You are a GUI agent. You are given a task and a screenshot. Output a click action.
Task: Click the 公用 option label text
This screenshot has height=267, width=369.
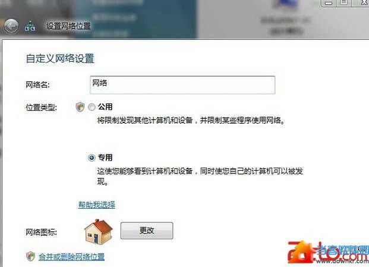tap(105, 106)
